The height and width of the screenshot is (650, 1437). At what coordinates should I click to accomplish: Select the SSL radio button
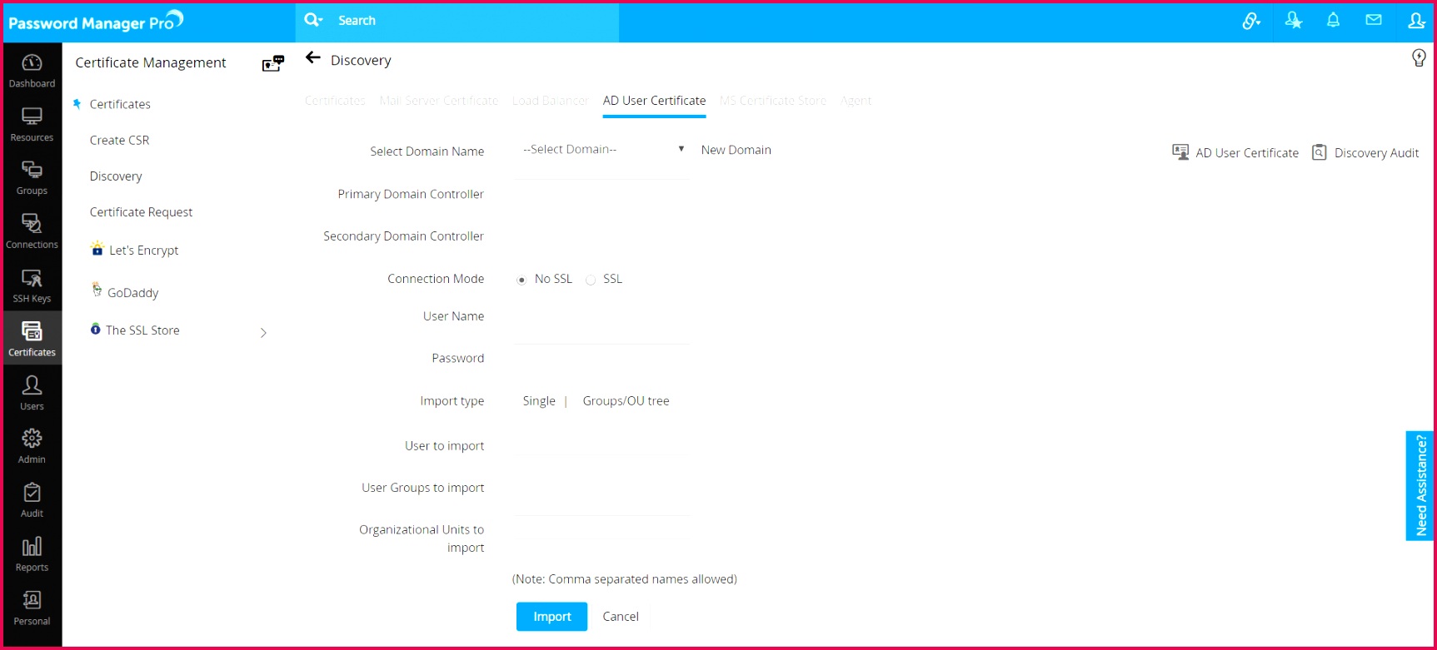pos(590,280)
